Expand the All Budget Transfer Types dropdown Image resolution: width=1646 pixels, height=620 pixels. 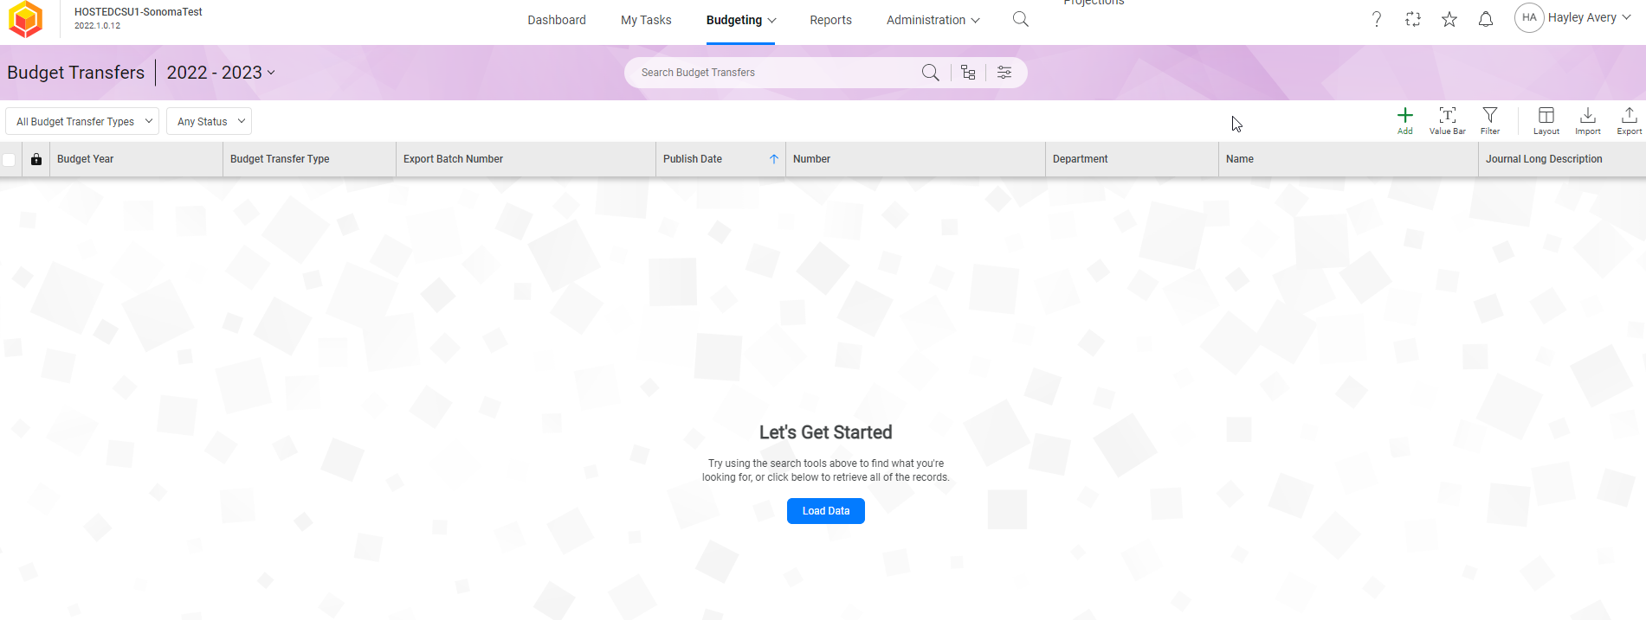coord(82,122)
